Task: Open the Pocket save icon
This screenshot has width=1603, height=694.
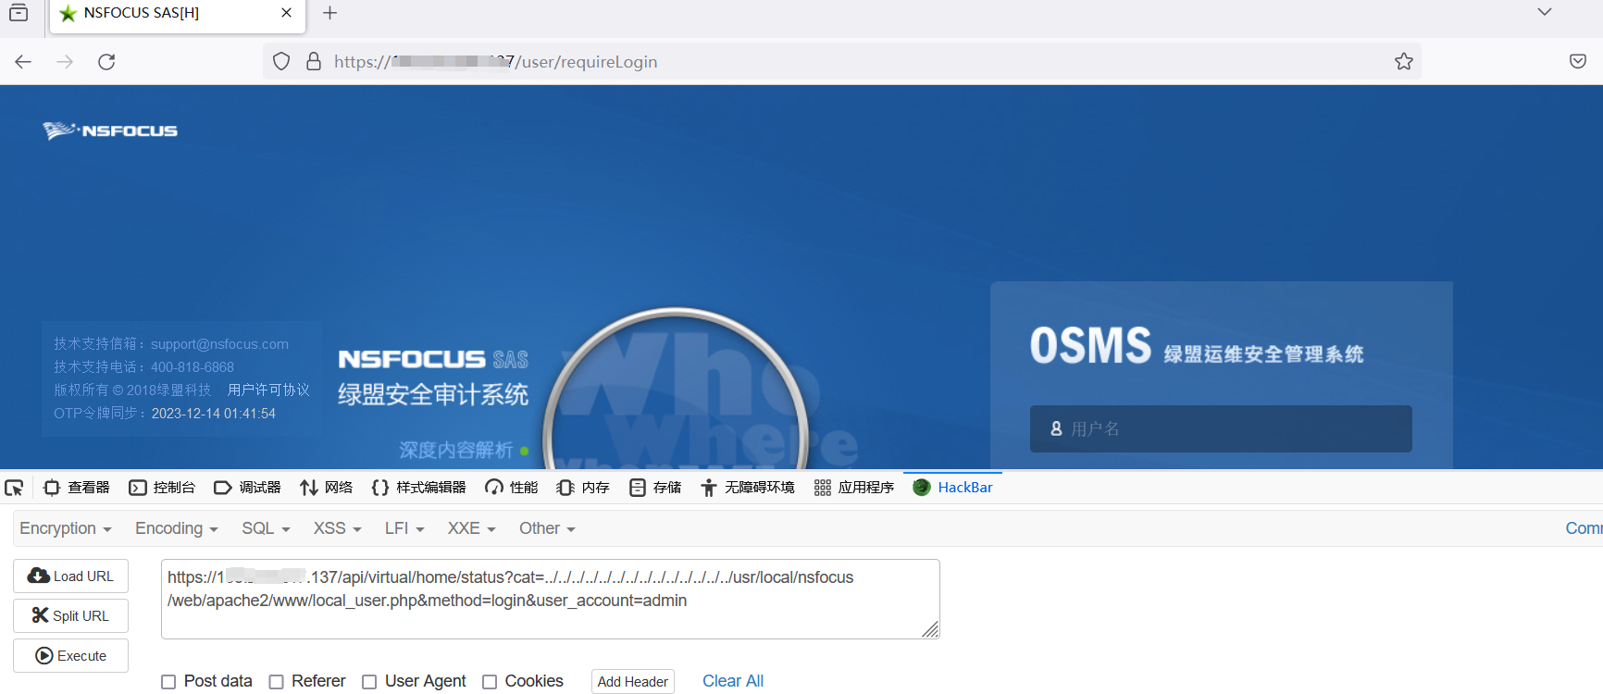Action: 1578,62
